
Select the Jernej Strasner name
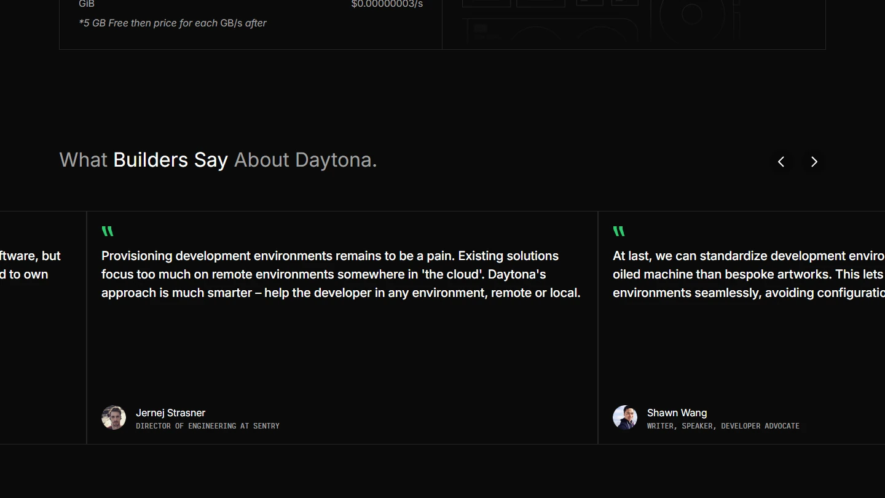pos(170,413)
